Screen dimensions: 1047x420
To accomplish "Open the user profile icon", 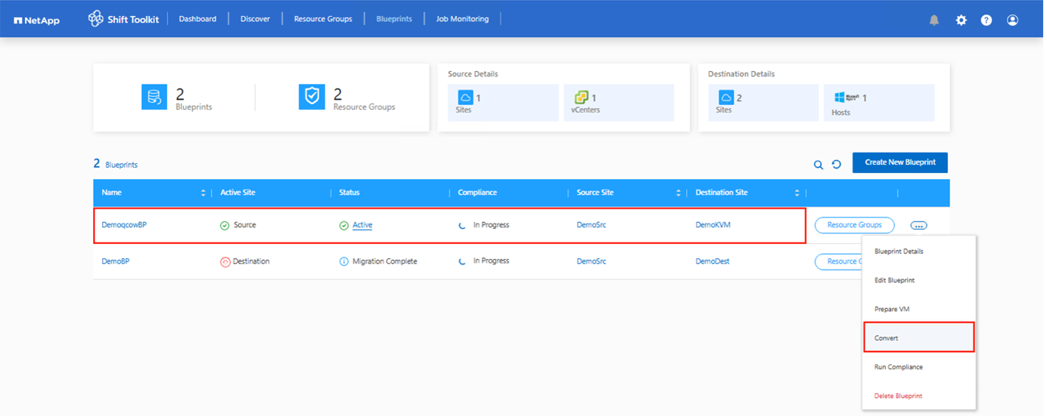I will coord(1012,20).
